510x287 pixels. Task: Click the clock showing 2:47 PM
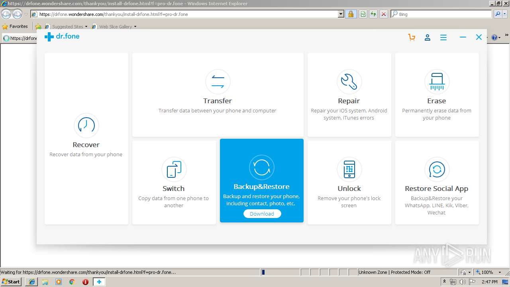point(490,282)
